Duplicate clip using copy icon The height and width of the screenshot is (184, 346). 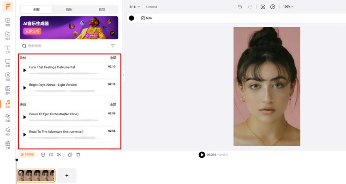70,154
